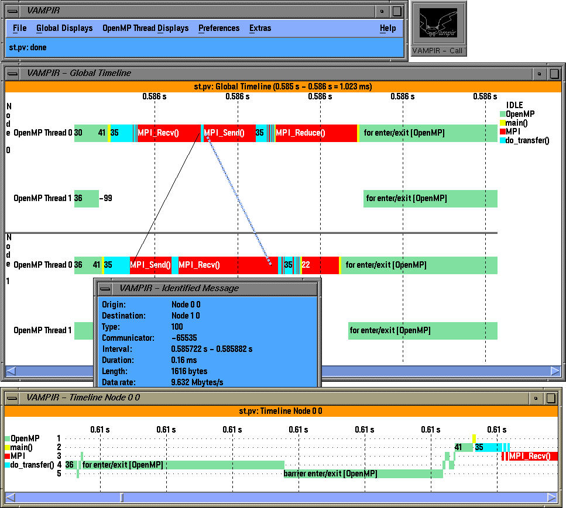Click the OpenMP swatch in Timeline Node 0 0 legend

[8, 439]
